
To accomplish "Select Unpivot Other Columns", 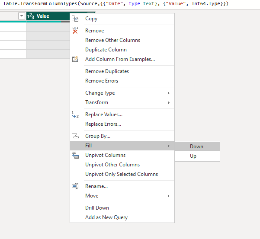I will click(122, 165).
